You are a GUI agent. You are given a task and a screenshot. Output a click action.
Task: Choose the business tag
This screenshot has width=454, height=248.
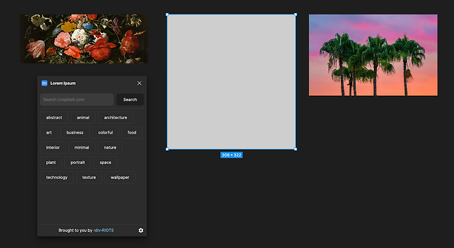click(x=75, y=133)
